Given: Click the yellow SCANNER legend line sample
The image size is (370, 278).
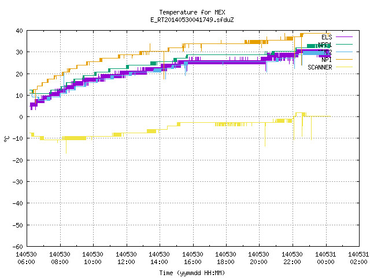Looking at the screenshot, I should coord(344,67).
